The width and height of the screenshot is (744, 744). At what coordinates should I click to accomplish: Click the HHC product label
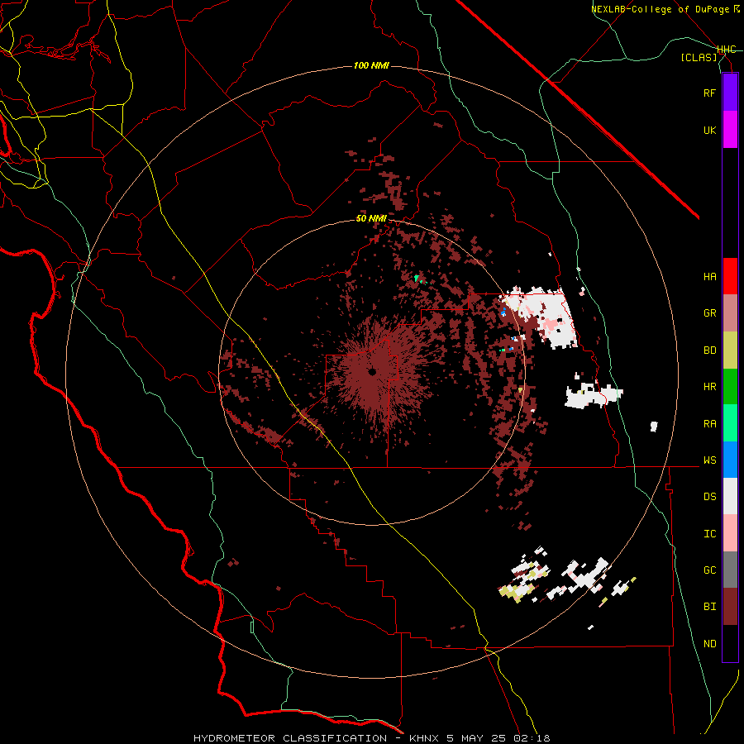(x=727, y=50)
